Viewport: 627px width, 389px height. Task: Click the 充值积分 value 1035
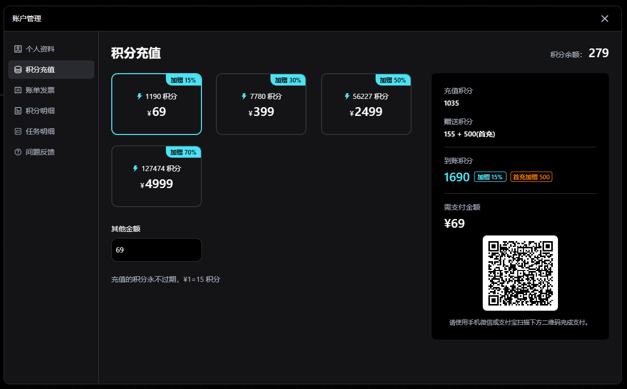click(451, 103)
